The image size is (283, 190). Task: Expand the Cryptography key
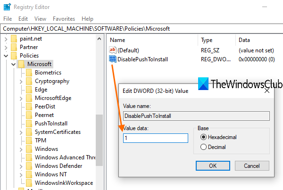(21, 82)
